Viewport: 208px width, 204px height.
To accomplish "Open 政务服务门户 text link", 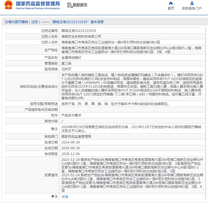I will pos(192,8).
